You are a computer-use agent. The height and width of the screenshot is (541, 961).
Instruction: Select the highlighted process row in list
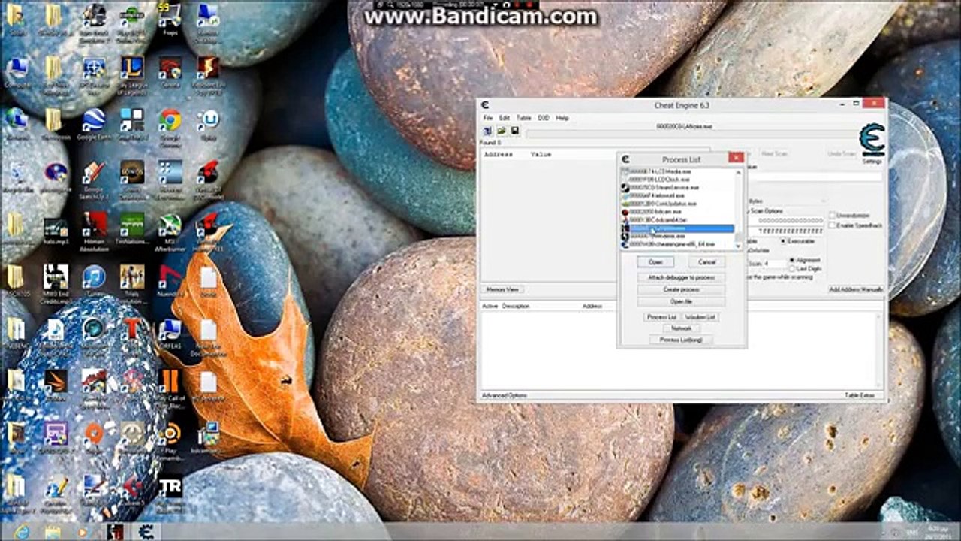(677, 228)
